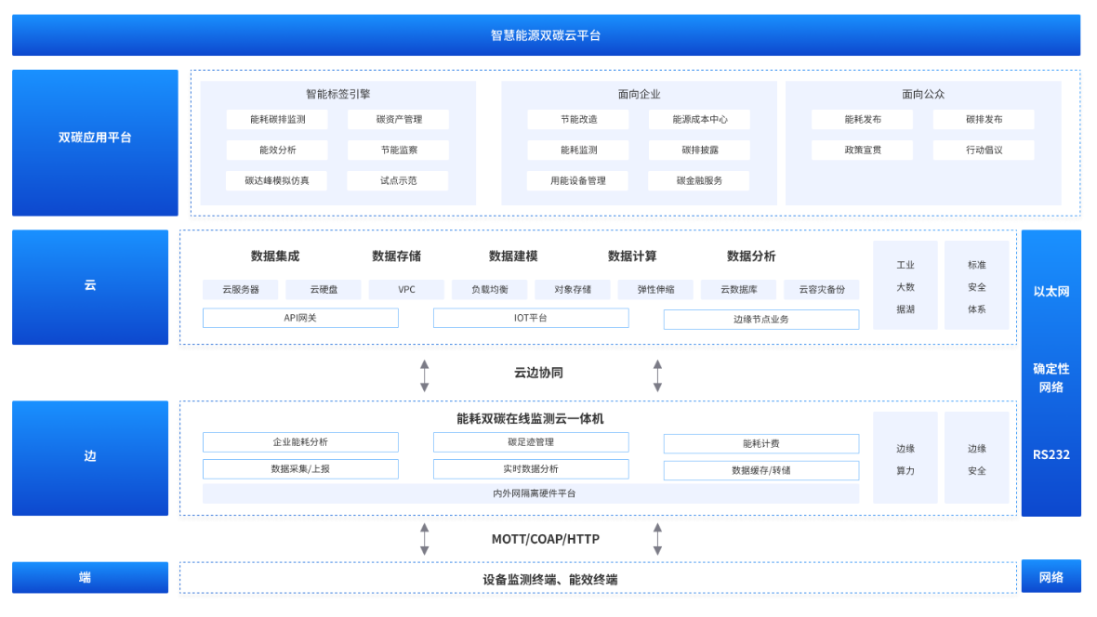1097x617 pixels.
Task: Choose the 政策宣贯 box
Action: (x=863, y=150)
